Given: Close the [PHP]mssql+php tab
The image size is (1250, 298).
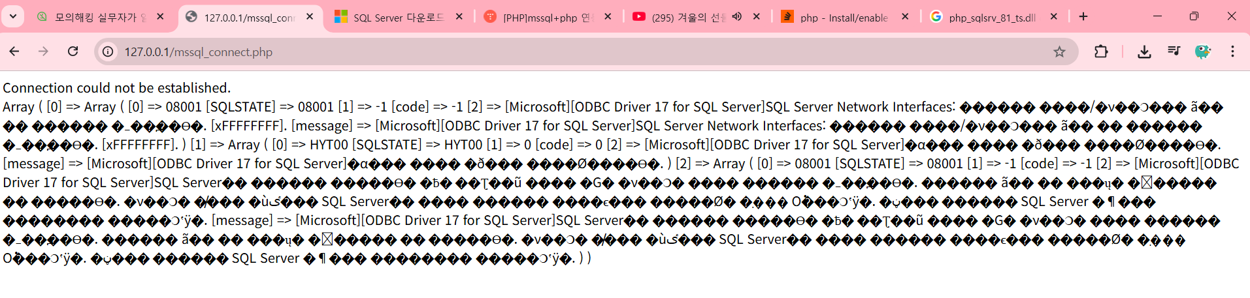Looking at the screenshot, I should (x=608, y=17).
